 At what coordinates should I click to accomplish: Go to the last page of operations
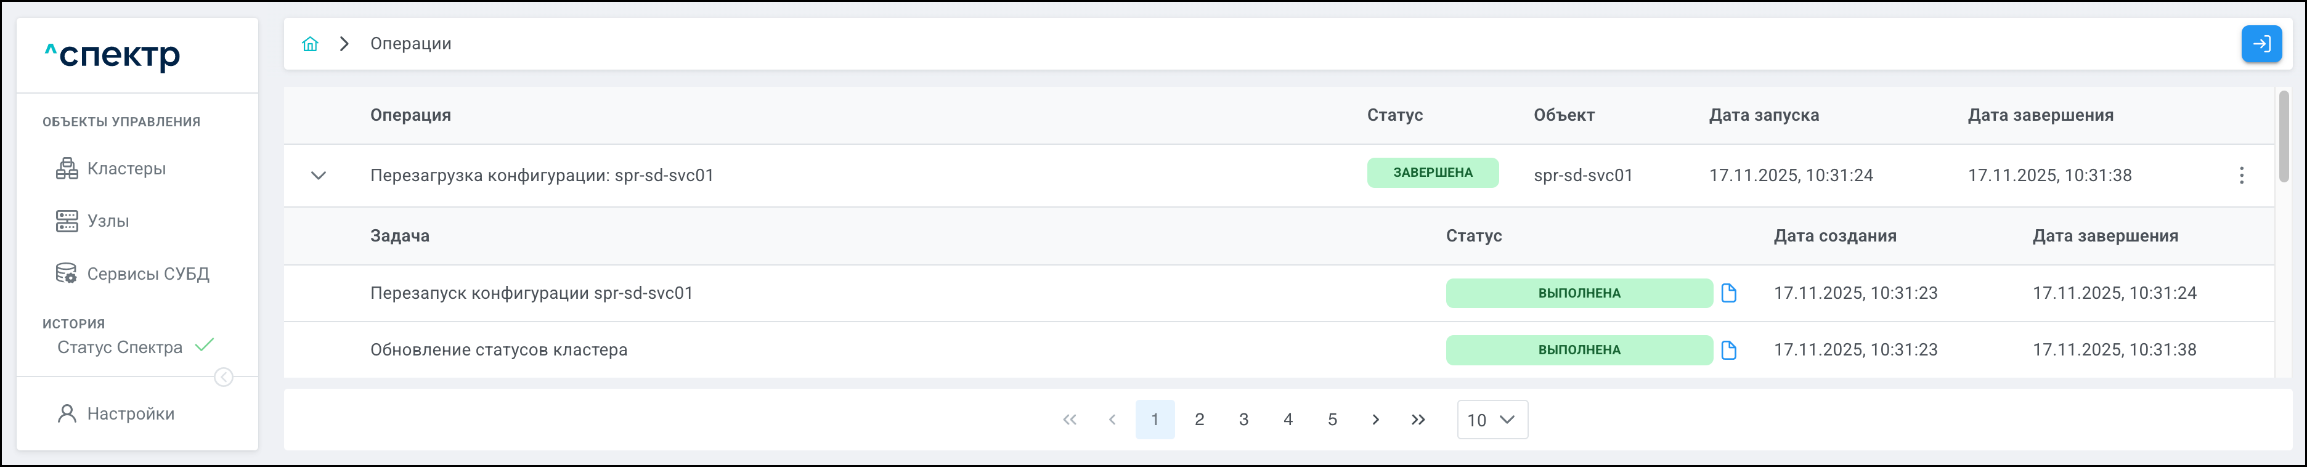pyautogui.click(x=1418, y=420)
